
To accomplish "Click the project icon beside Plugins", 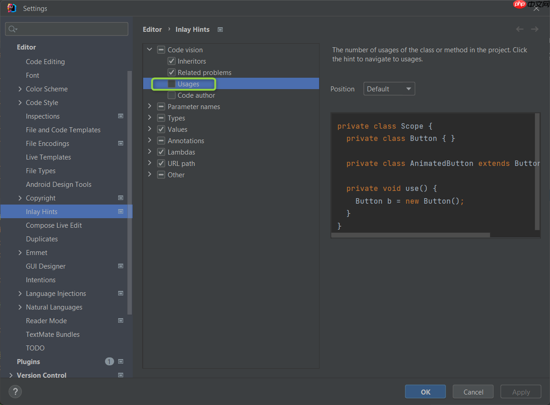I will [x=120, y=362].
